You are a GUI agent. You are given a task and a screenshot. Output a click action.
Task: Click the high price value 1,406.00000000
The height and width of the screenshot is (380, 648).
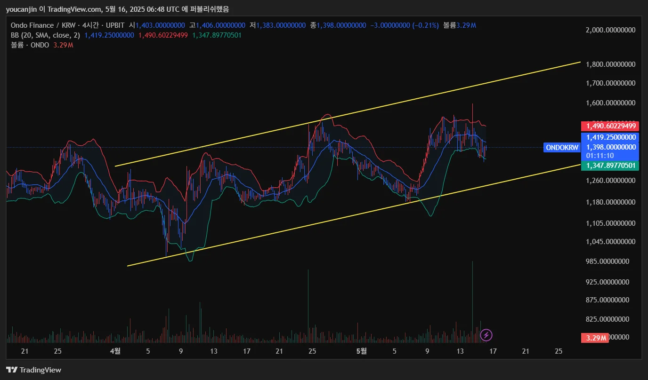[220, 25]
